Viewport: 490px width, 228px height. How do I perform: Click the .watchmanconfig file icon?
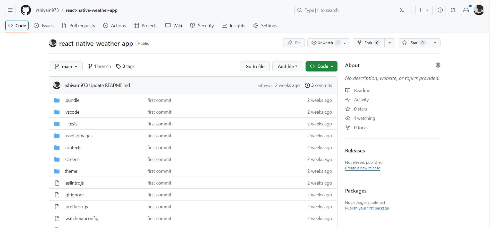pyautogui.click(x=57, y=218)
